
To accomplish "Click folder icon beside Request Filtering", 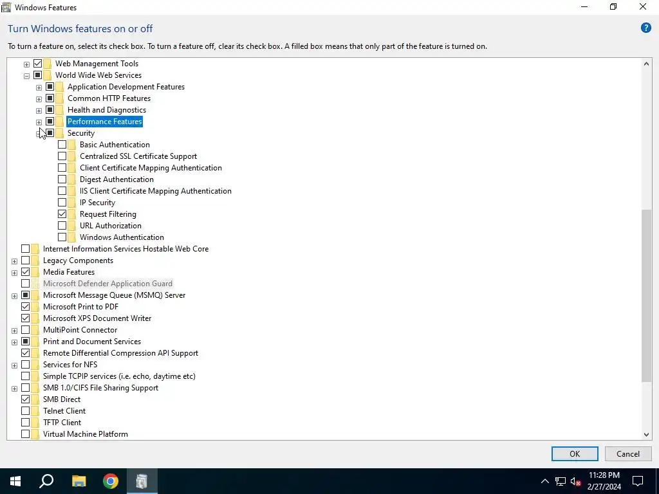I will tap(71, 214).
